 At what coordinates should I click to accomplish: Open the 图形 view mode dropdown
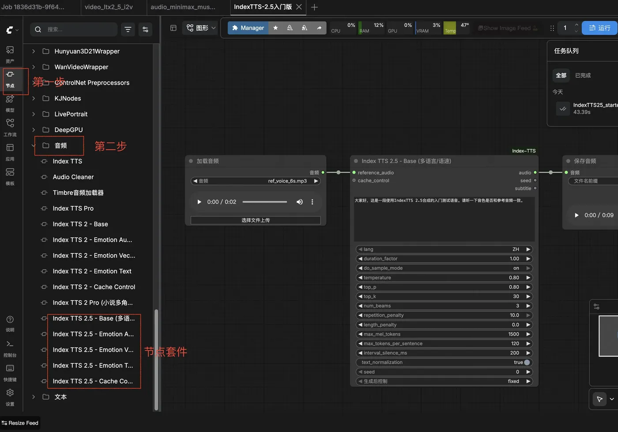pyautogui.click(x=201, y=28)
